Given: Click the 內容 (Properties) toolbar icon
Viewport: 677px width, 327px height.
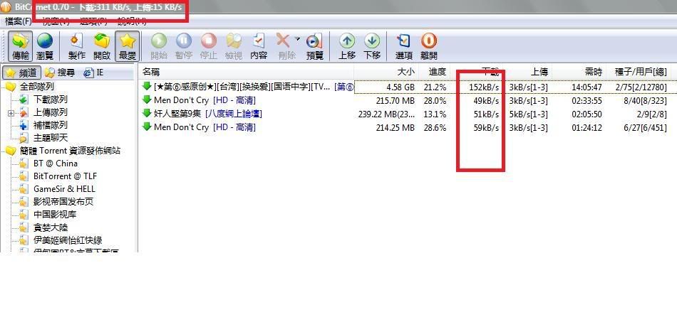Looking at the screenshot, I should point(259,45).
